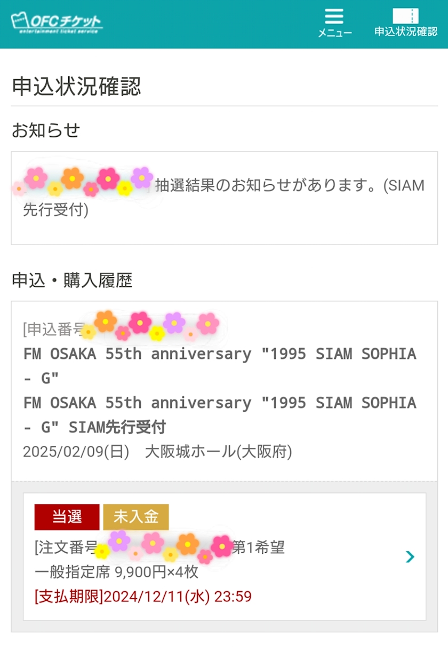Click the red 当選 status badge
This screenshot has width=448, height=651.
pos(67,517)
